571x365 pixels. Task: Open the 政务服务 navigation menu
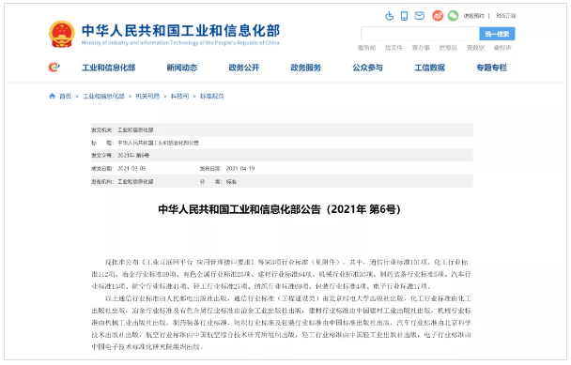[x=306, y=68]
